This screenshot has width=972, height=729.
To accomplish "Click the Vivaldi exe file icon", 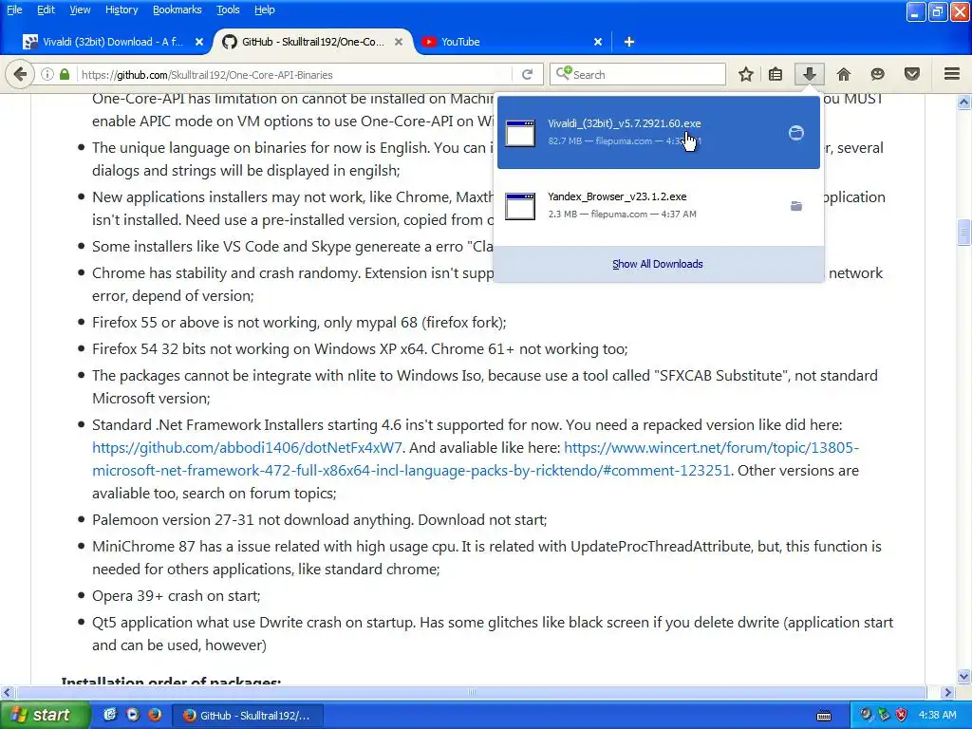I will pyautogui.click(x=520, y=133).
